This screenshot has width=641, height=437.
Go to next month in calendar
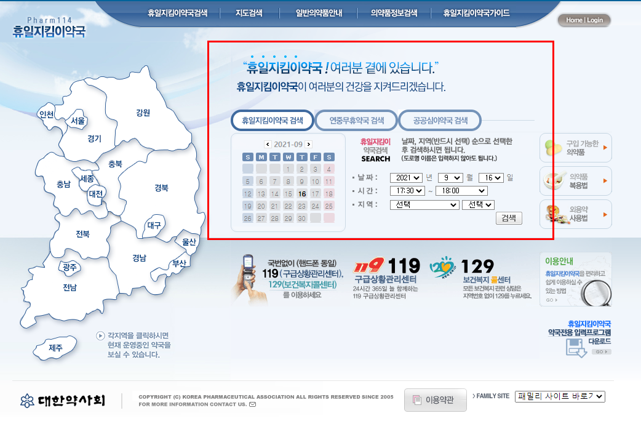309,144
